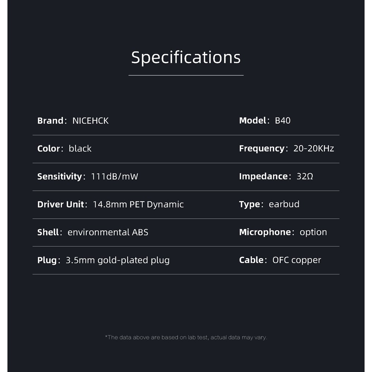Select the microphone option value

point(313,232)
